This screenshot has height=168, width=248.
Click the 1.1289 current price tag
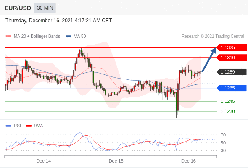232,72
